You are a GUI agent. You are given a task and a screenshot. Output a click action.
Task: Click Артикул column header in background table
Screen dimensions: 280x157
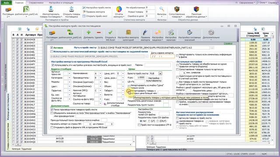(x=30, y=35)
